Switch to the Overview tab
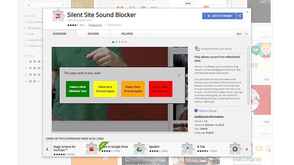 pos(60,34)
